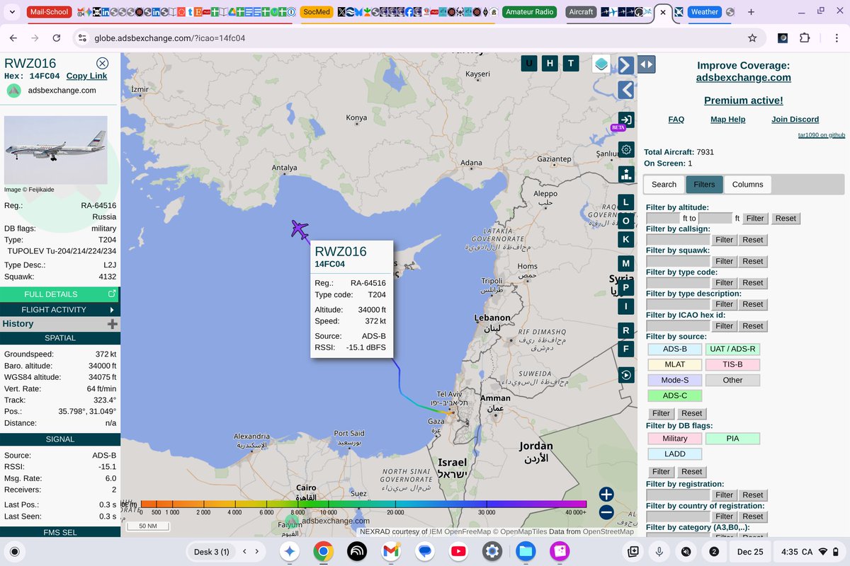Expand the FLIGHT ACTIVITY section

tap(60, 310)
